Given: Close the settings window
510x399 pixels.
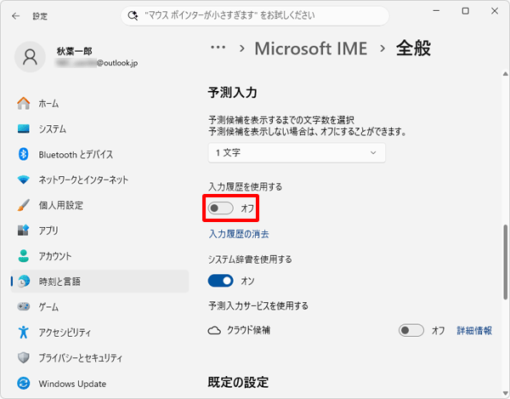Looking at the screenshot, I should (495, 11).
